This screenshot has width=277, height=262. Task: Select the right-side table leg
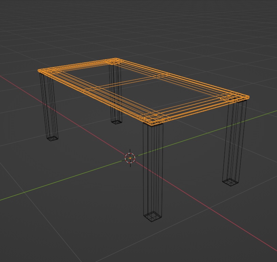(234, 143)
